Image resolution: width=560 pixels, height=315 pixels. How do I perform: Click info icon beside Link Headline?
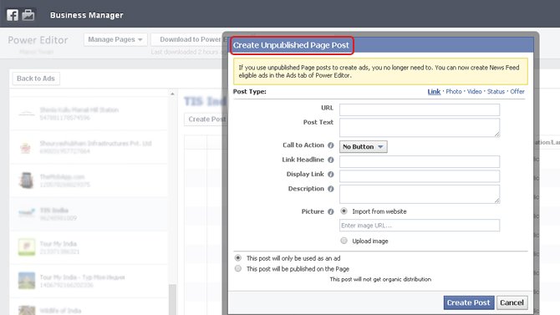[x=331, y=160]
